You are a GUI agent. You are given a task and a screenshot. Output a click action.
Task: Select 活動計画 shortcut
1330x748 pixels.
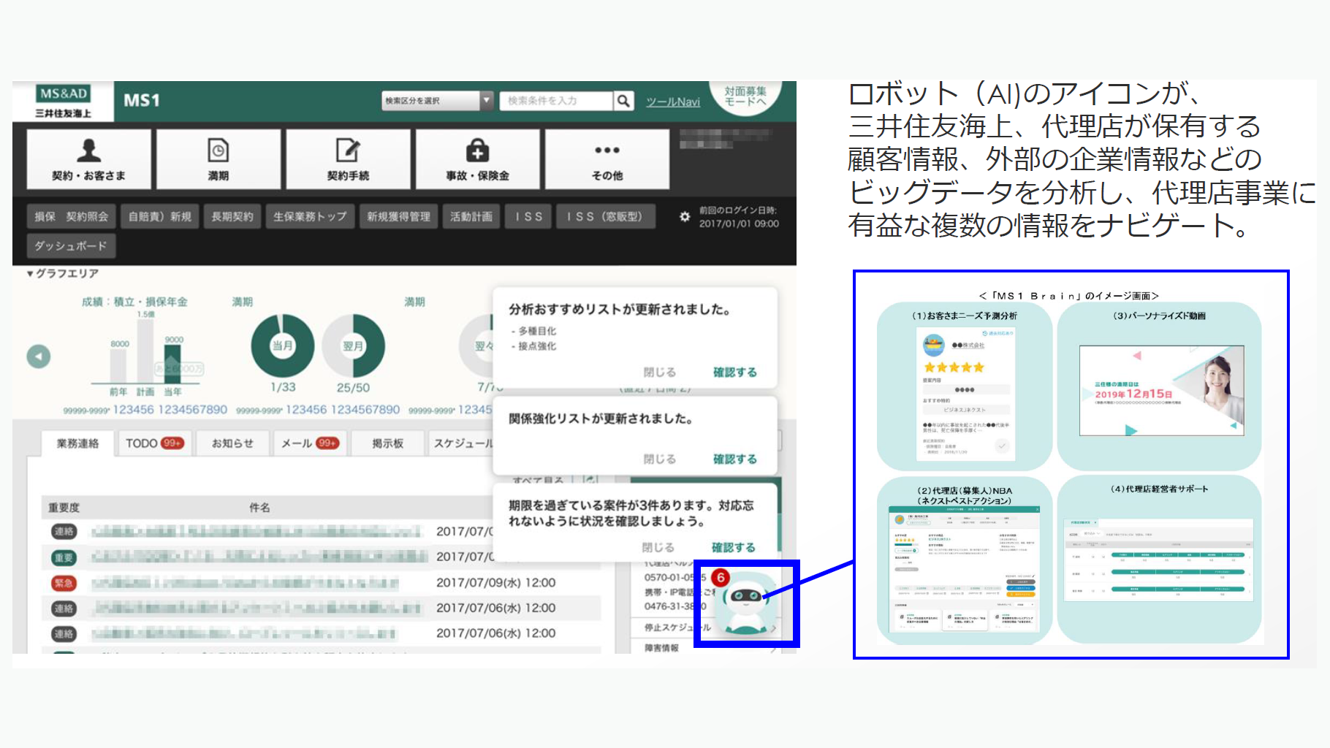(471, 217)
